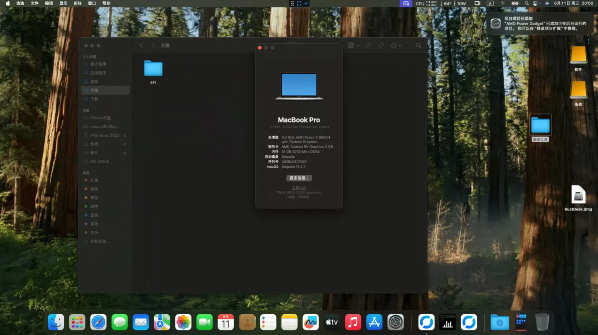Click the 更多信息 button in the About dialog

[x=299, y=178]
